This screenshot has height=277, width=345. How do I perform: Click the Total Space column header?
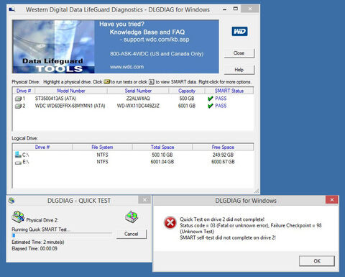[162, 147]
